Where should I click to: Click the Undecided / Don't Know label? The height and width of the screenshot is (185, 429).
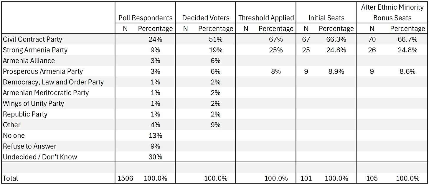[40, 157]
